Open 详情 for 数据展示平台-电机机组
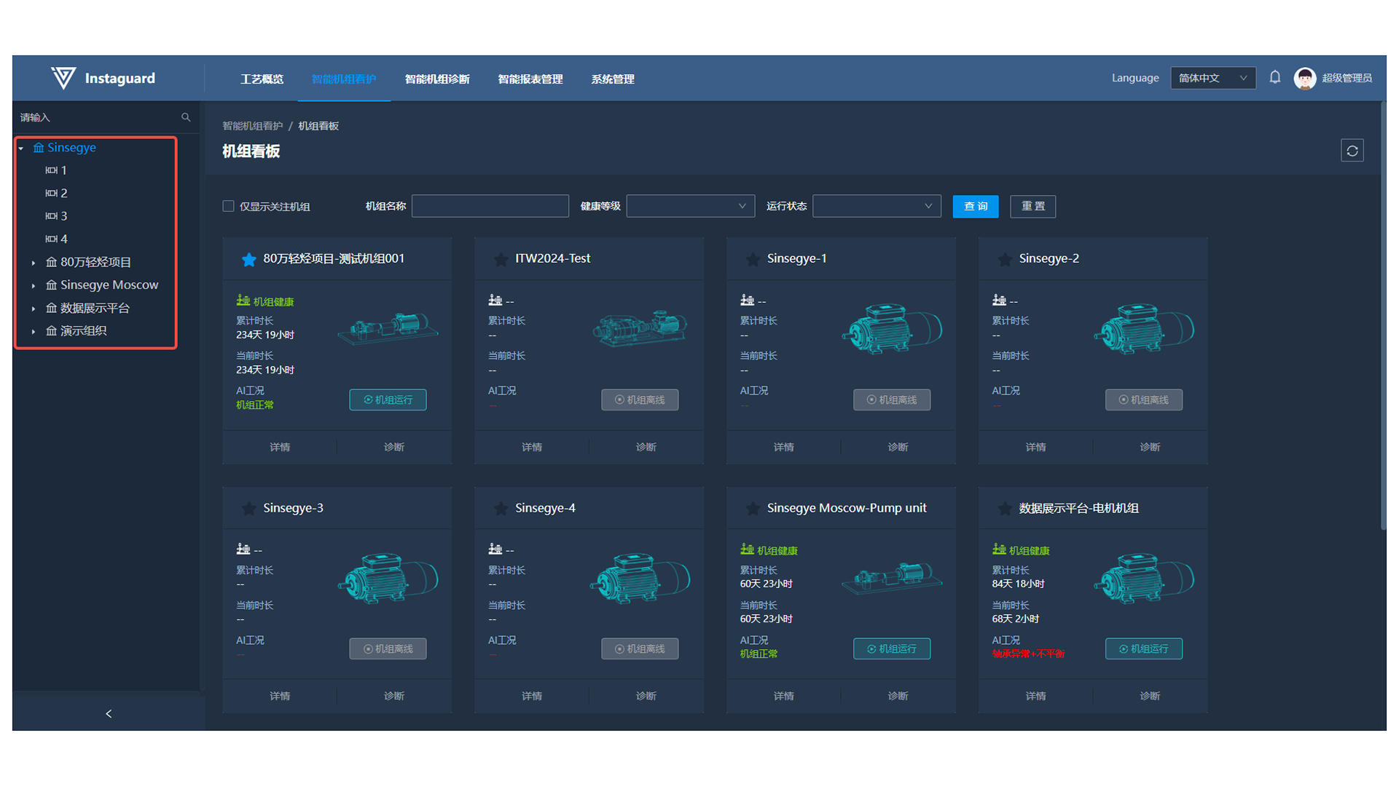This screenshot has height=786, width=1399. click(1035, 696)
